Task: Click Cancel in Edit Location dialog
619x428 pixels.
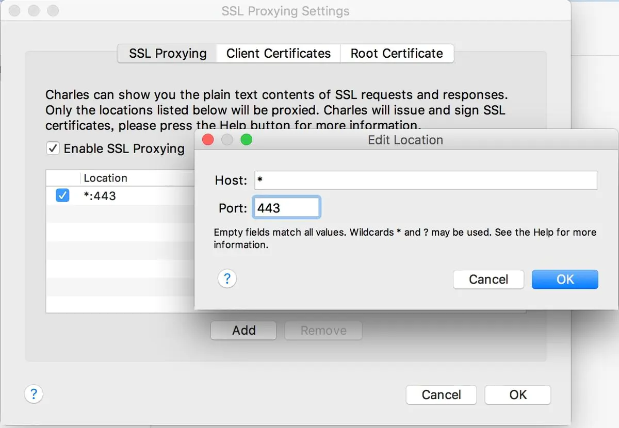Action: click(x=488, y=279)
